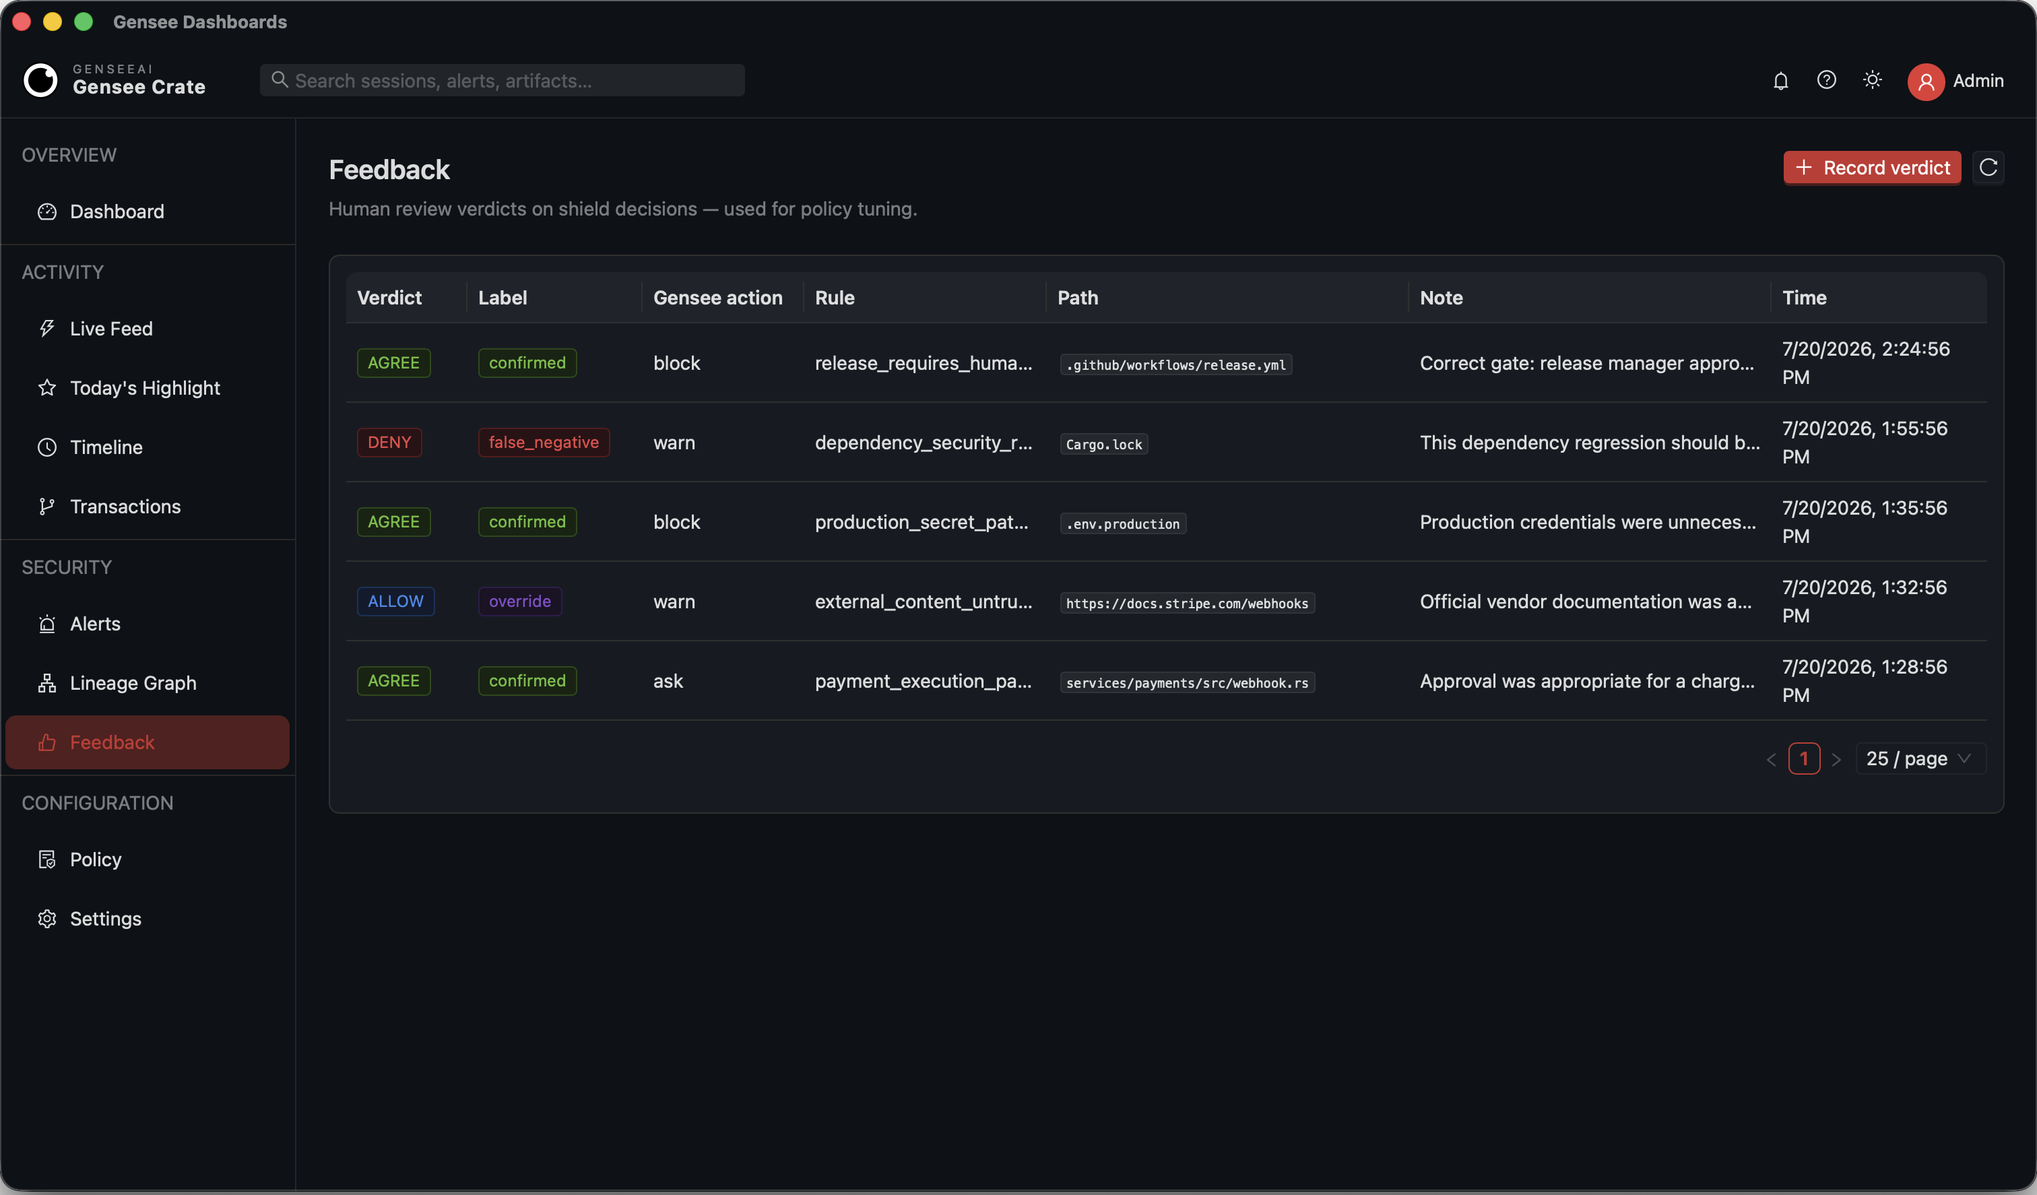Viewport: 2037px width, 1195px height.
Task: Click the .env.production path chip
Action: (x=1123, y=524)
